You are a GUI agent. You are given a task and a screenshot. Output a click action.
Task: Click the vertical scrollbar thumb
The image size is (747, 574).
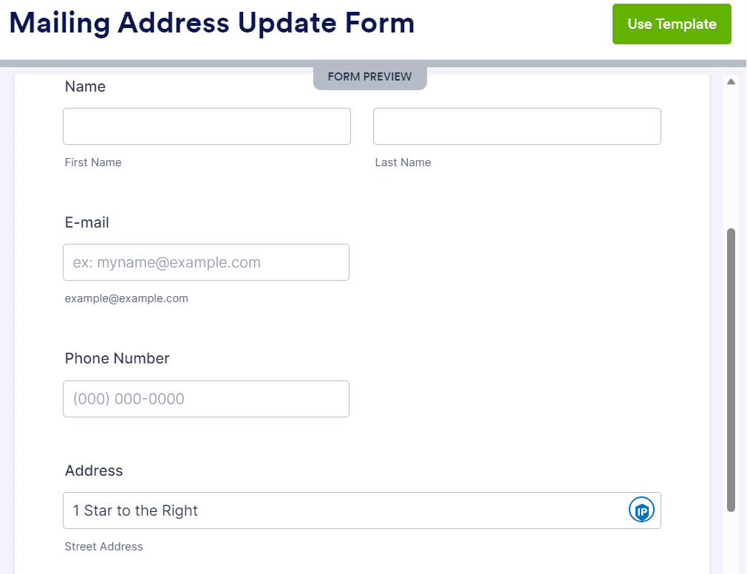(x=731, y=370)
